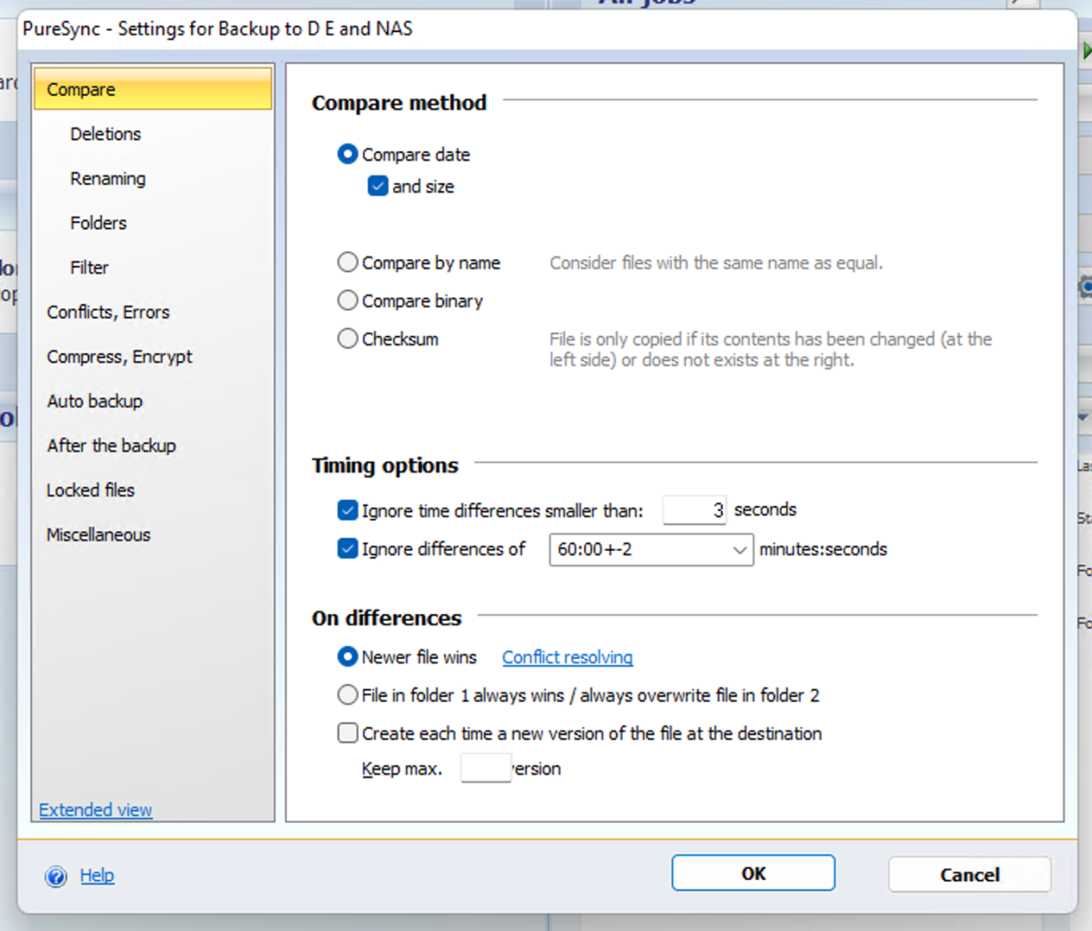Open the Filter settings page
This screenshot has height=931, width=1092.
click(x=89, y=268)
